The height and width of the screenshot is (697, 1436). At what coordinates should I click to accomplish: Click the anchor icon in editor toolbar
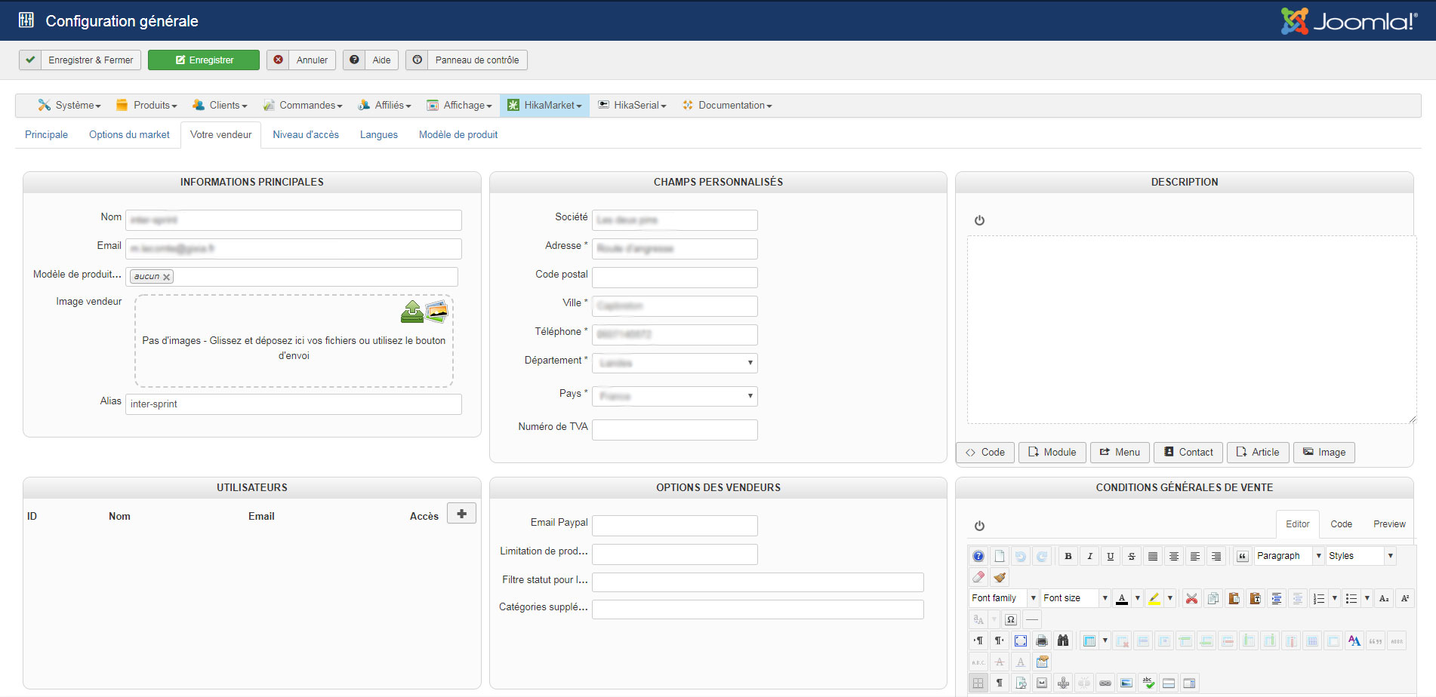click(x=1063, y=683)
